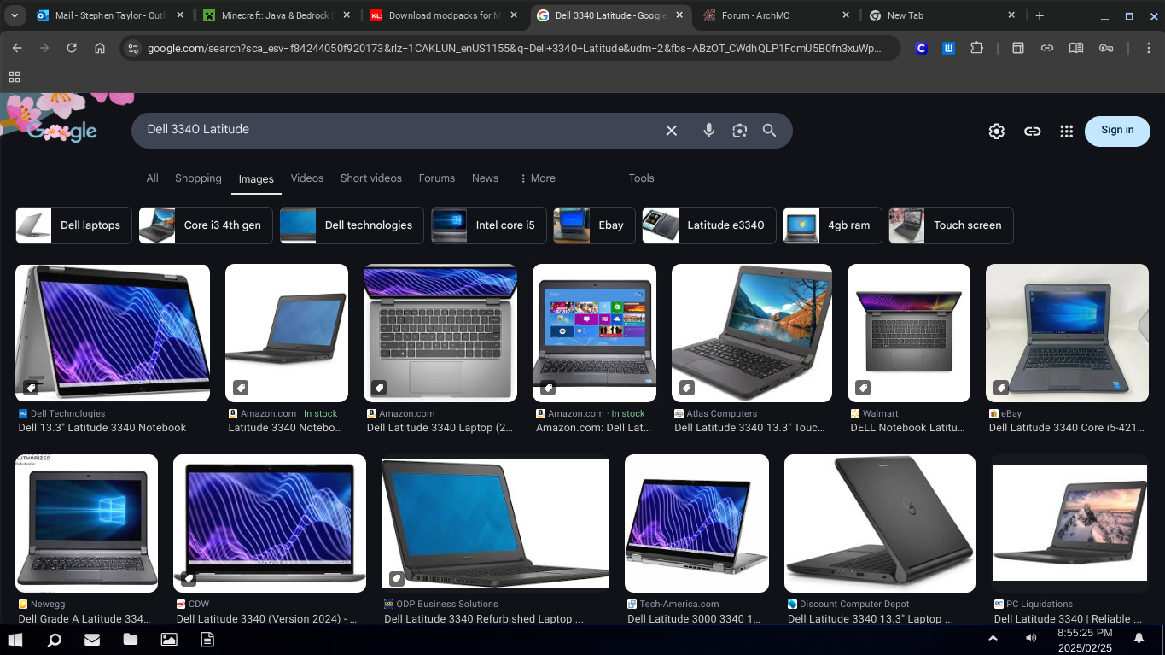The image size is (1165, 655).
Task: Reload the page with the refresh icon
Action: pos(72,49)
